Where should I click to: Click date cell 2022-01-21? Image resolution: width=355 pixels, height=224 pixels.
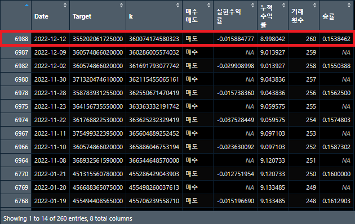coord(50,174)
